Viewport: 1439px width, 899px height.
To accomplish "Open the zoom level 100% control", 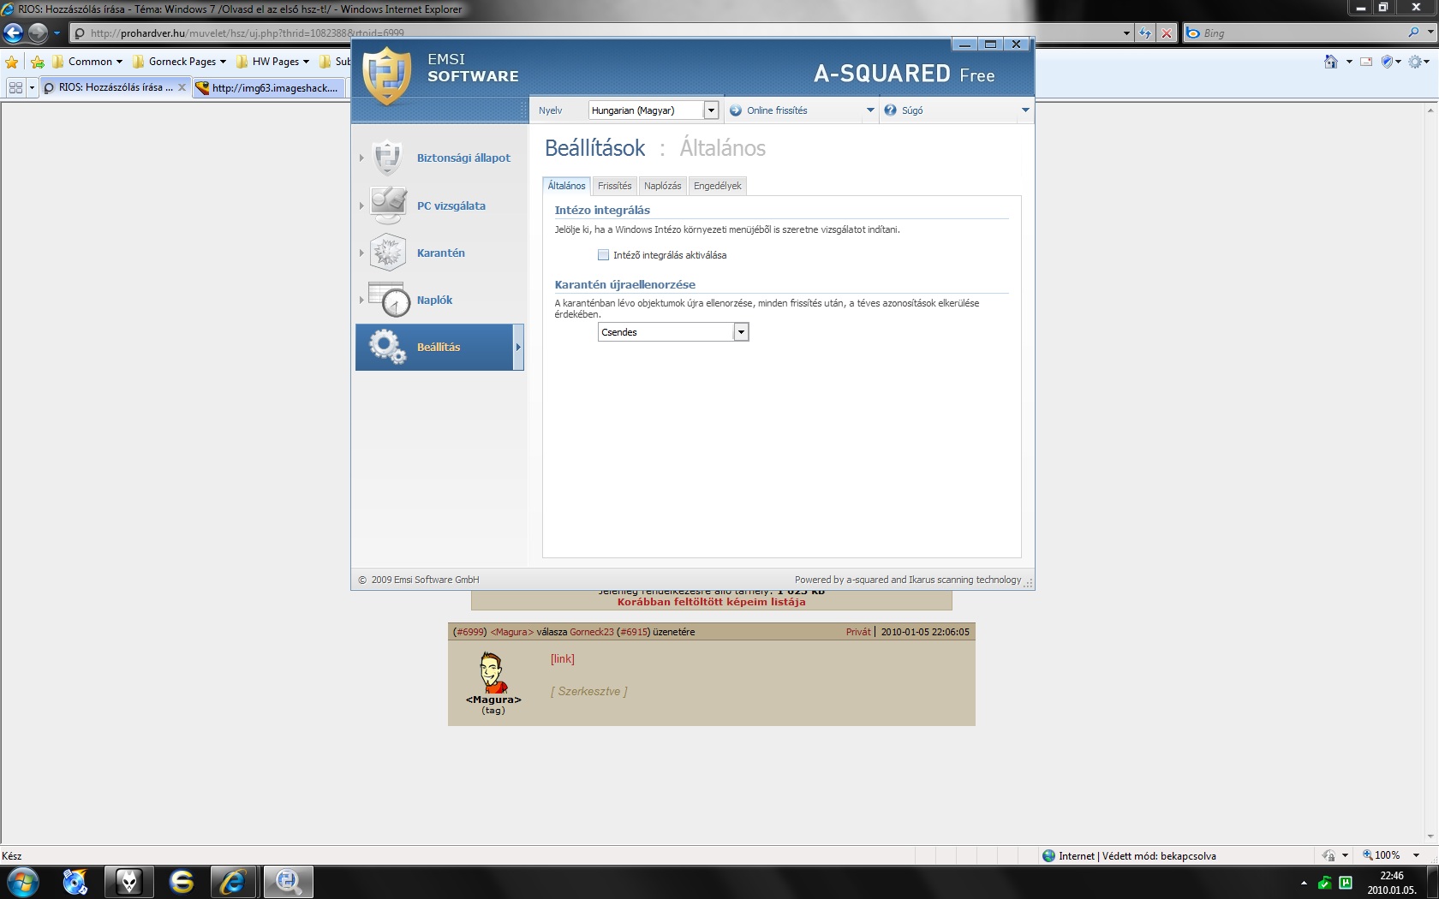I will [x=1389, y=855].
